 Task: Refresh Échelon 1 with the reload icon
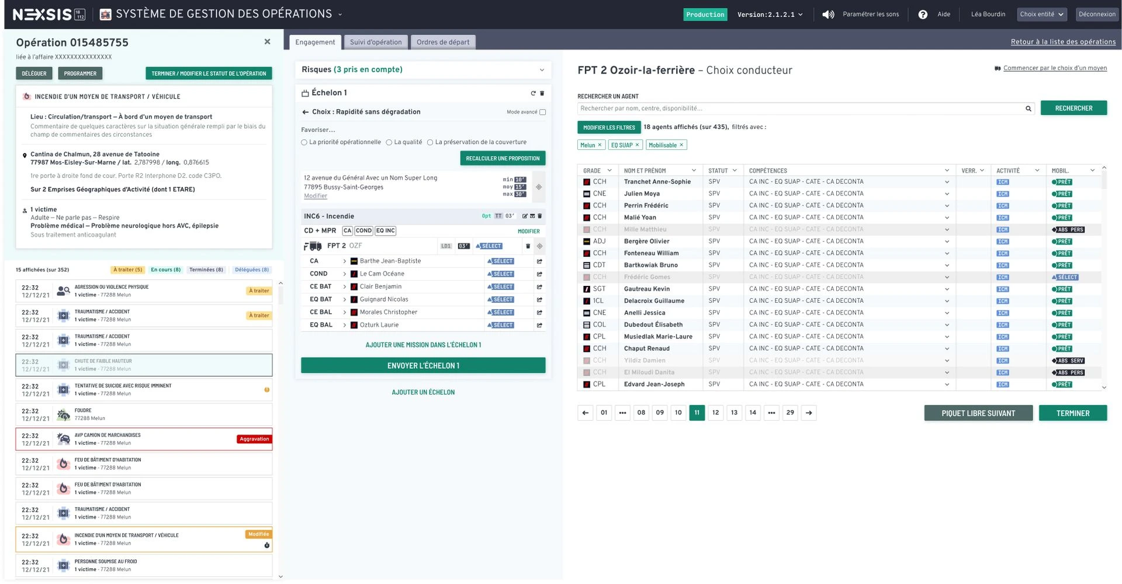click(532, 93)
